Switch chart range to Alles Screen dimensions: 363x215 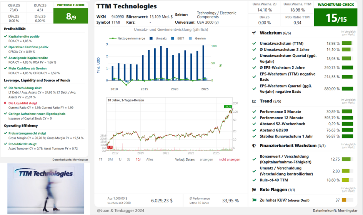point(150,159)
